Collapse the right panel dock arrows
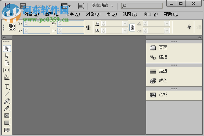The image size is (204, 136). (x=200, y=37)
